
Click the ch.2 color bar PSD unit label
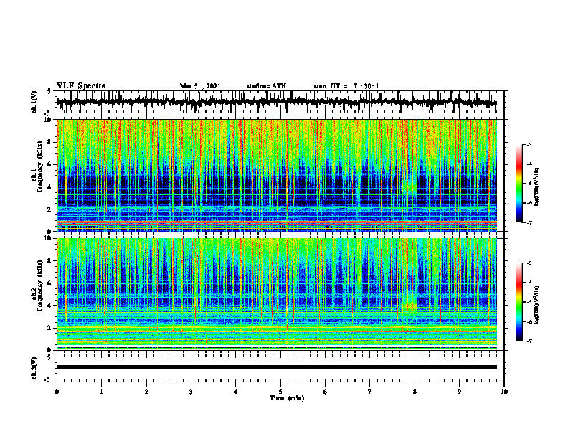(x=537, y=305)
